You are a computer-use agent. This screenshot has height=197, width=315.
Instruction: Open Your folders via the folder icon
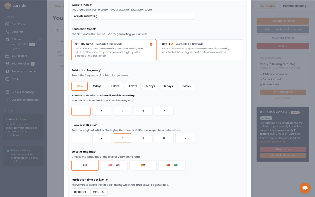(7, 55)
